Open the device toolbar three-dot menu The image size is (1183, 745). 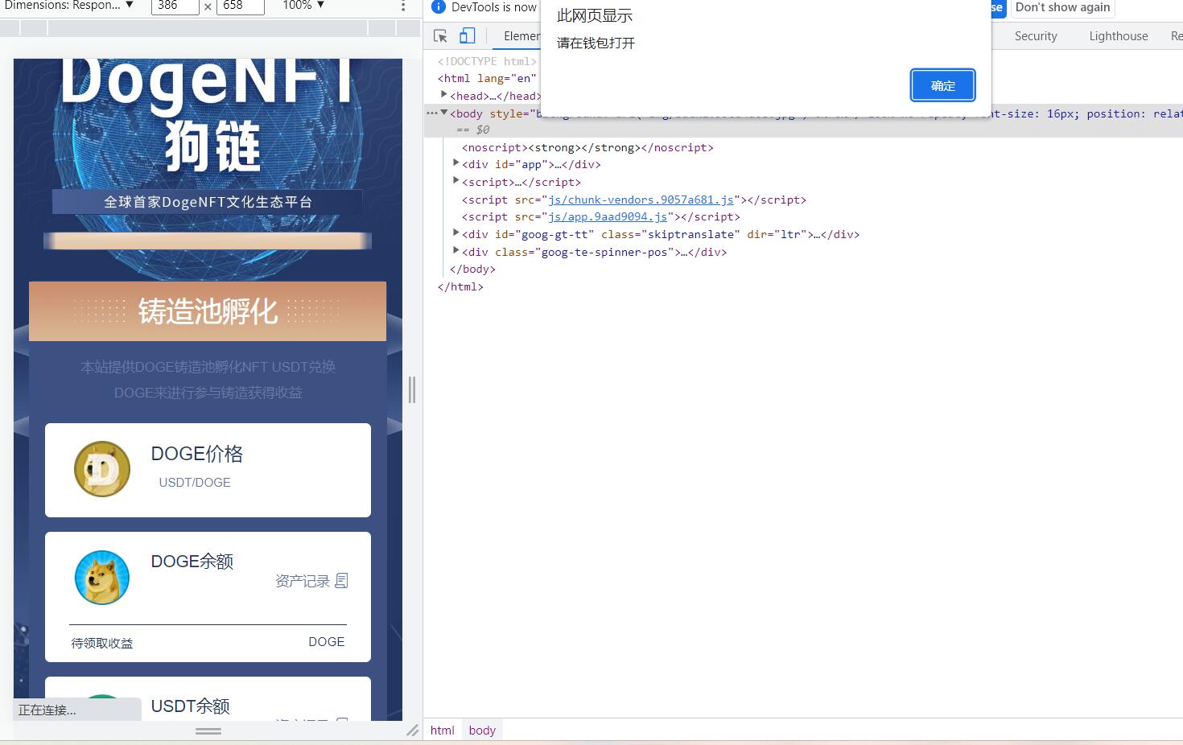click(403, 6)
